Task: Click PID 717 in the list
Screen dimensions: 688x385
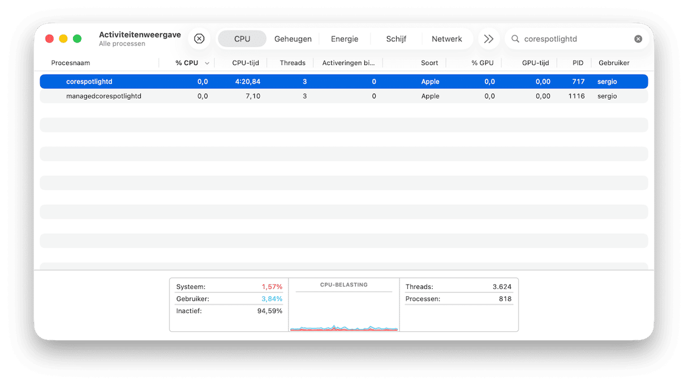Action: 578,82
